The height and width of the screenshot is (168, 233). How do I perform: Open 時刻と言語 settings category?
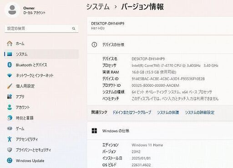tap(41, 118)
